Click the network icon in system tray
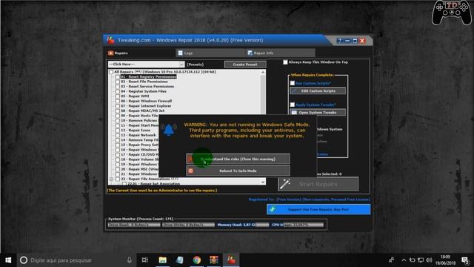 [421, 260]
